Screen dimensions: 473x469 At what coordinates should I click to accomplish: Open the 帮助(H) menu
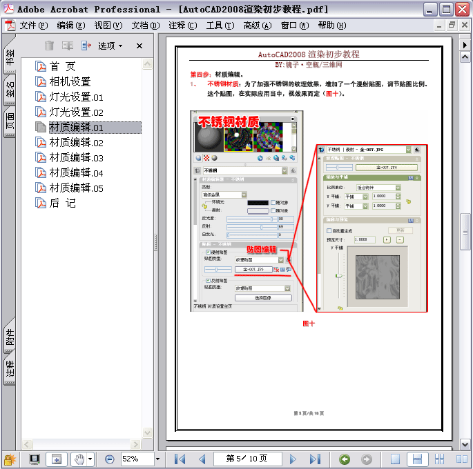click(x=332, y=26)
